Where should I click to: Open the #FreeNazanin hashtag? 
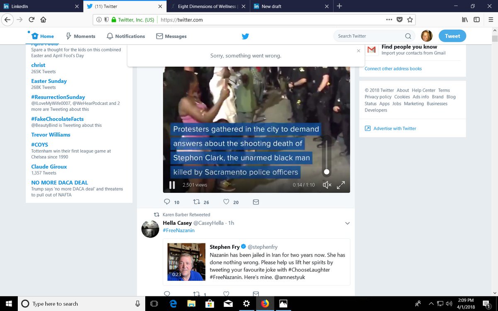178,230
